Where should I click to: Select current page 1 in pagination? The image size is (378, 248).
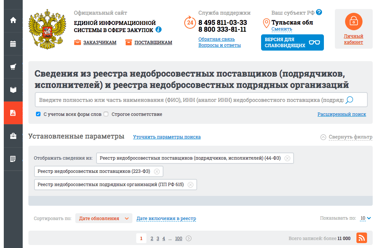click(141, 239)
